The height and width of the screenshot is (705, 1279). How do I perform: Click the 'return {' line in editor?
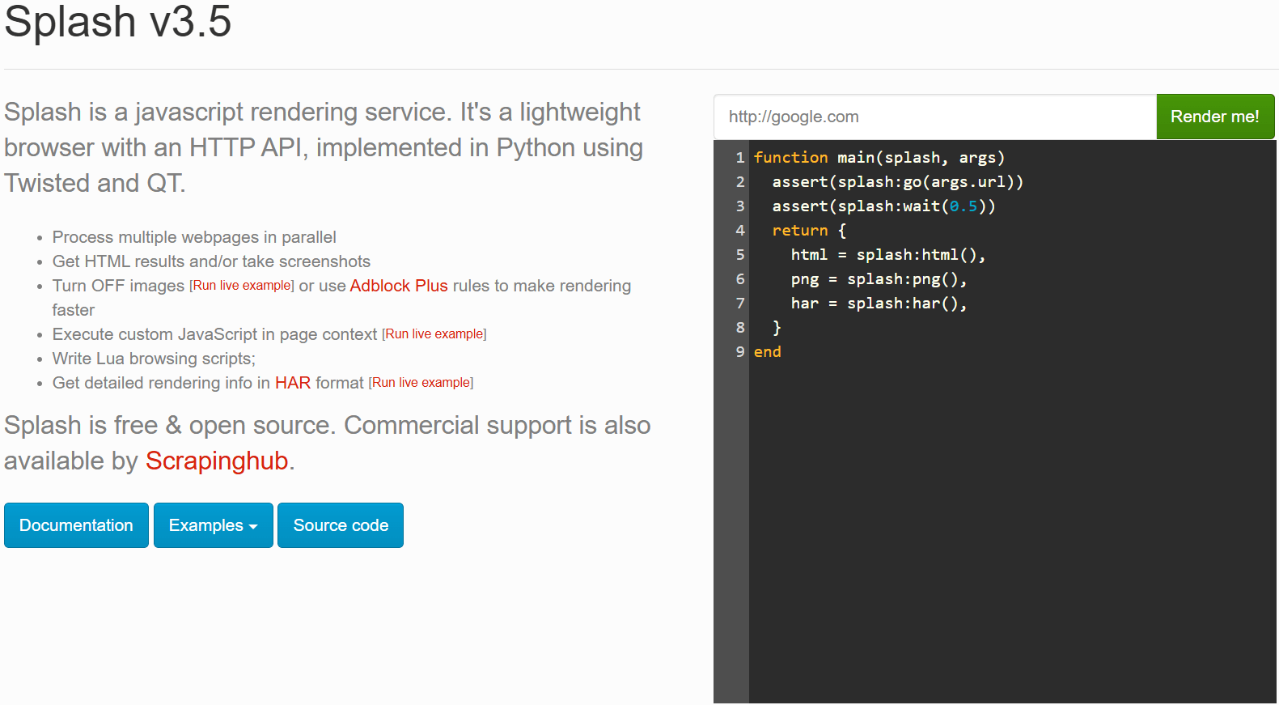[808, 231]
